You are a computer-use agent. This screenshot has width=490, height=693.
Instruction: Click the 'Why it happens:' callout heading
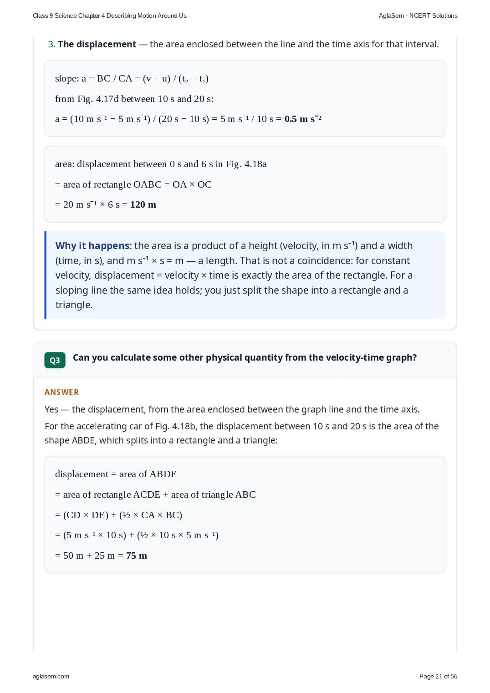(93, 245)
